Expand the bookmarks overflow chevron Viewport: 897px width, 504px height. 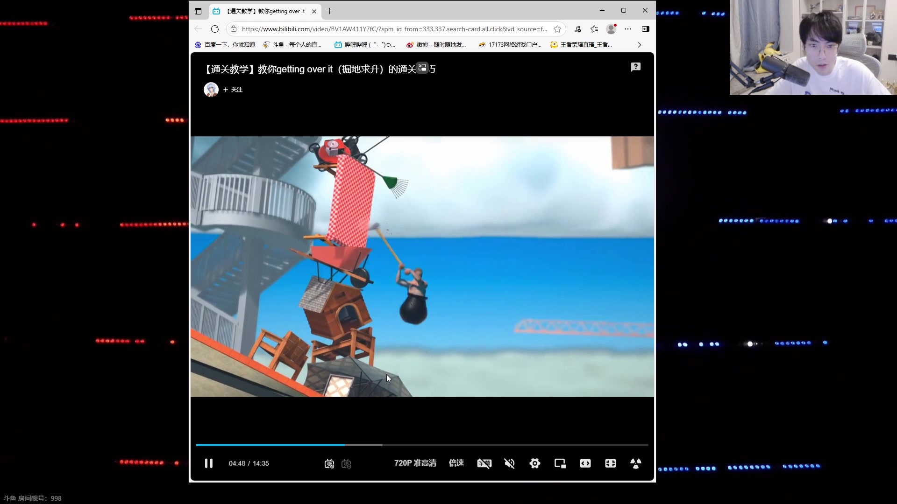tap(639, 45)
